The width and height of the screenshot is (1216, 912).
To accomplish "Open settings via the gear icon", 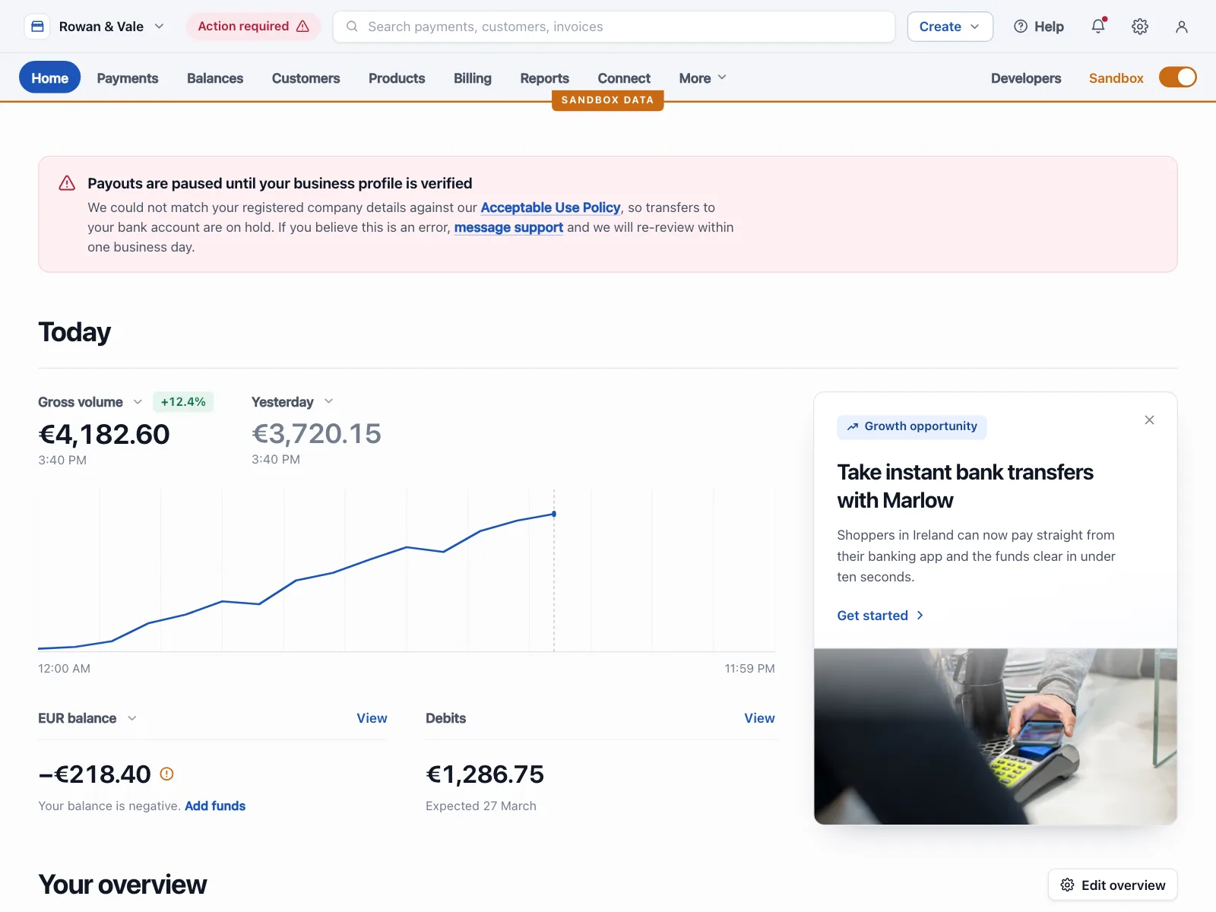I will 1139,27.
